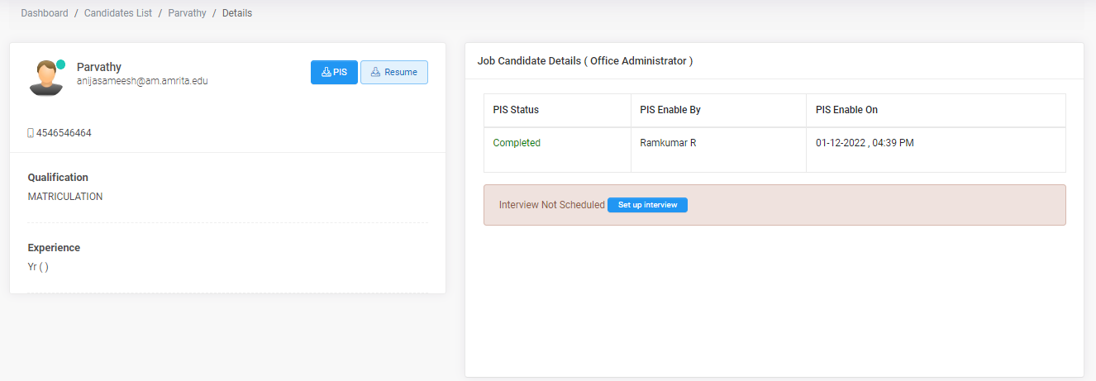Go to Dashboard via the breadcrumb
Viewport: 1096px width, 381px height.
coord(45,13)
